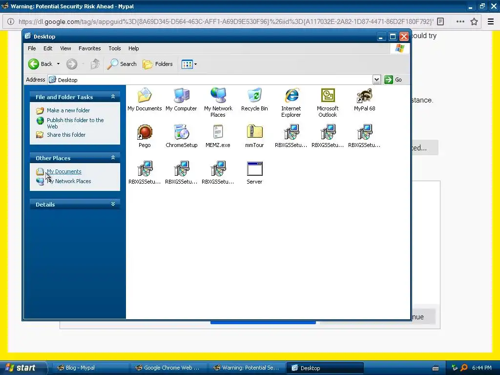Open the Edit menu
This screenshot has width=500, height=375.
[x=48, y=48]
